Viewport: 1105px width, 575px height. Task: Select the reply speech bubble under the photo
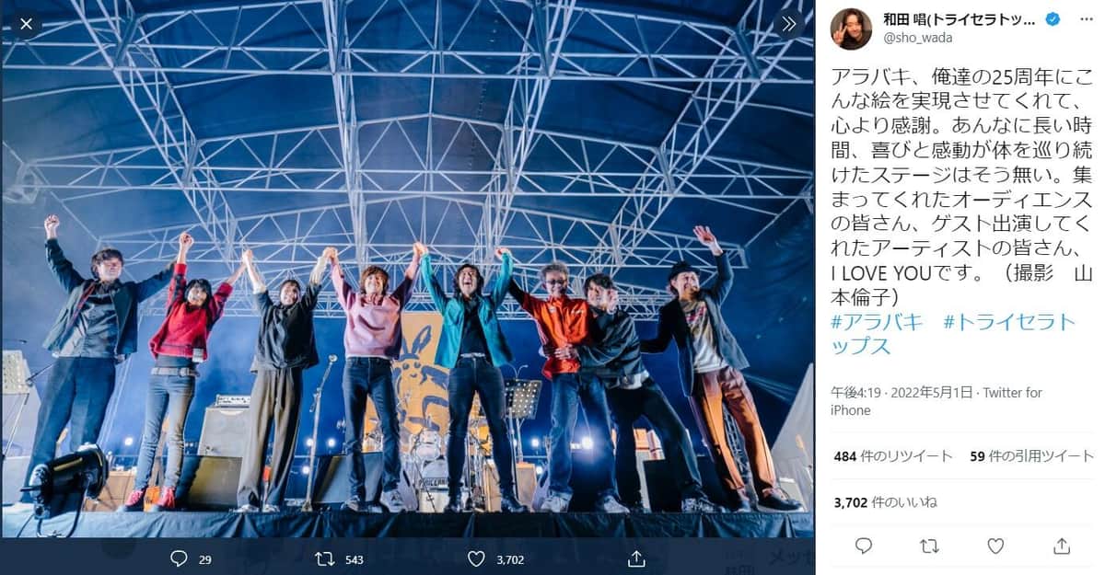pos(179,558)
